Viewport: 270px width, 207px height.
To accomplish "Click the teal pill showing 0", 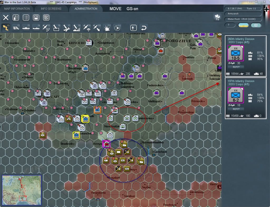I will pos(256,25).
